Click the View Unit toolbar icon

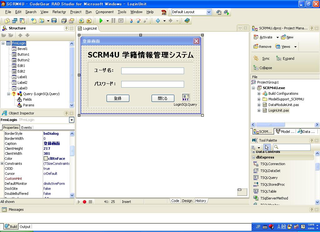coord(7,21)
